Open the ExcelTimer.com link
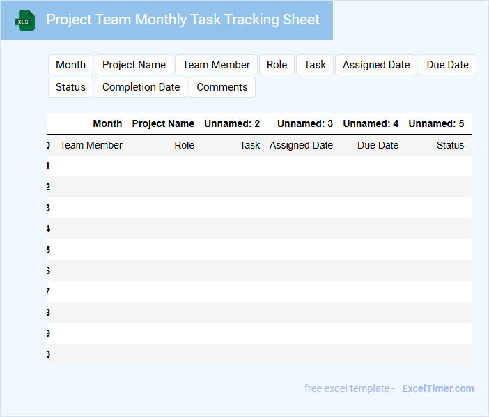Image resolution: width=489 pixels, height=417 pixels. (x=437, y=388)
